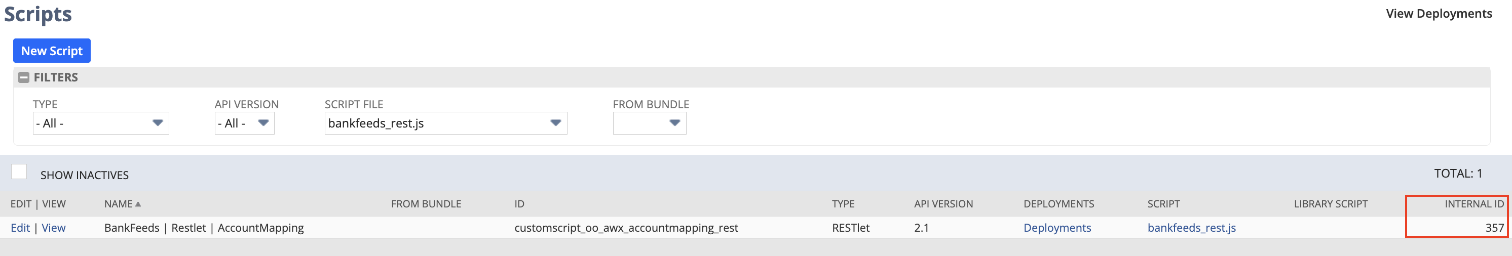Select the internal ID value 357

1494,228
